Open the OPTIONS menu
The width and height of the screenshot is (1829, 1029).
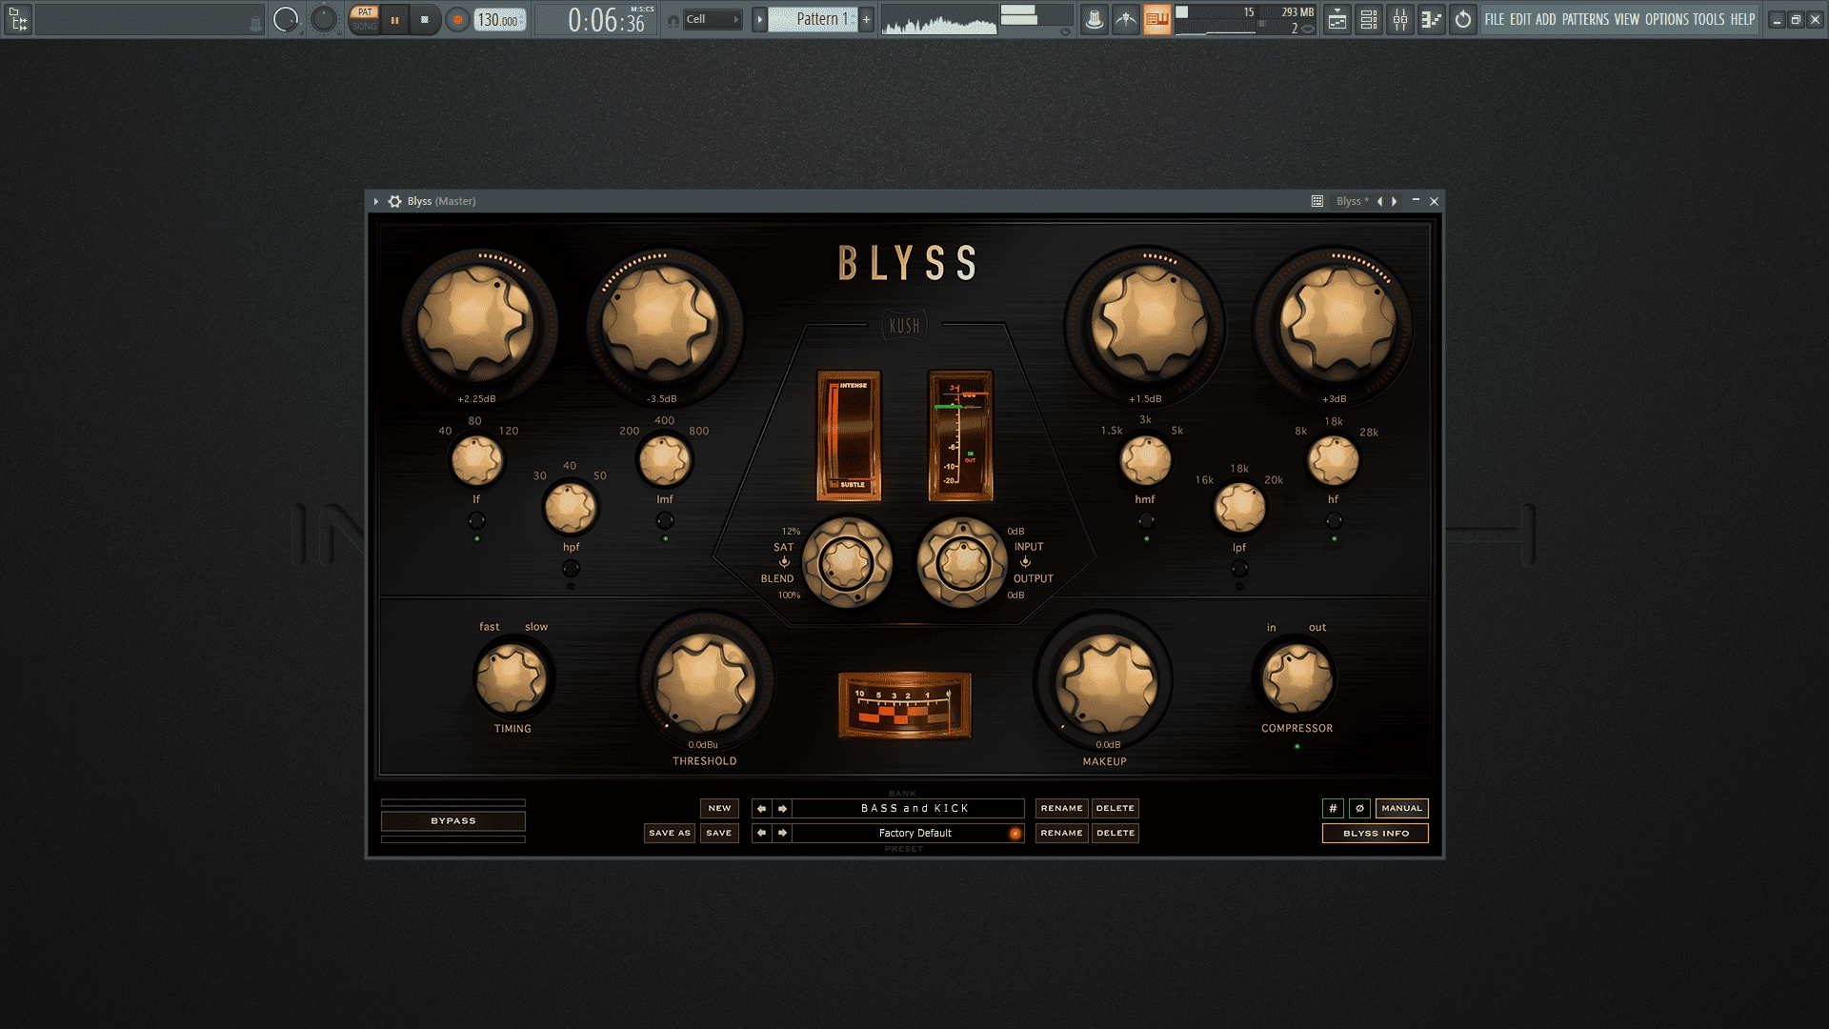click(x=1666, y=19)
